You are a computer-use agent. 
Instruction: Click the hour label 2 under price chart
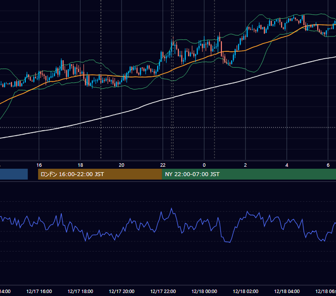(x=246, y=165)
